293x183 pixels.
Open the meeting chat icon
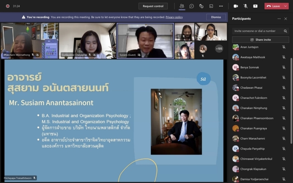click(192, 6)
